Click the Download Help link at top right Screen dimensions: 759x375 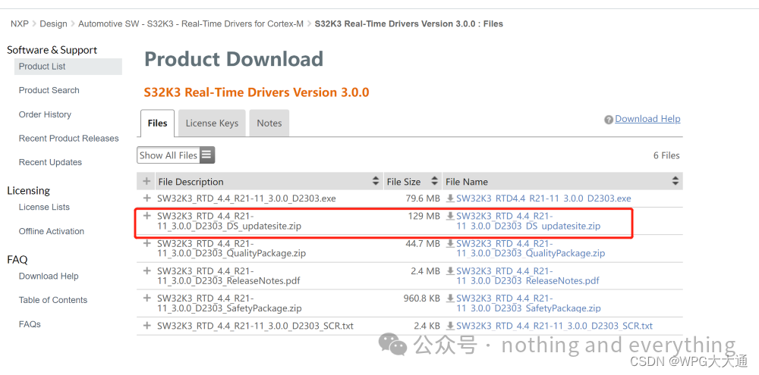click(x=647, y=119)
